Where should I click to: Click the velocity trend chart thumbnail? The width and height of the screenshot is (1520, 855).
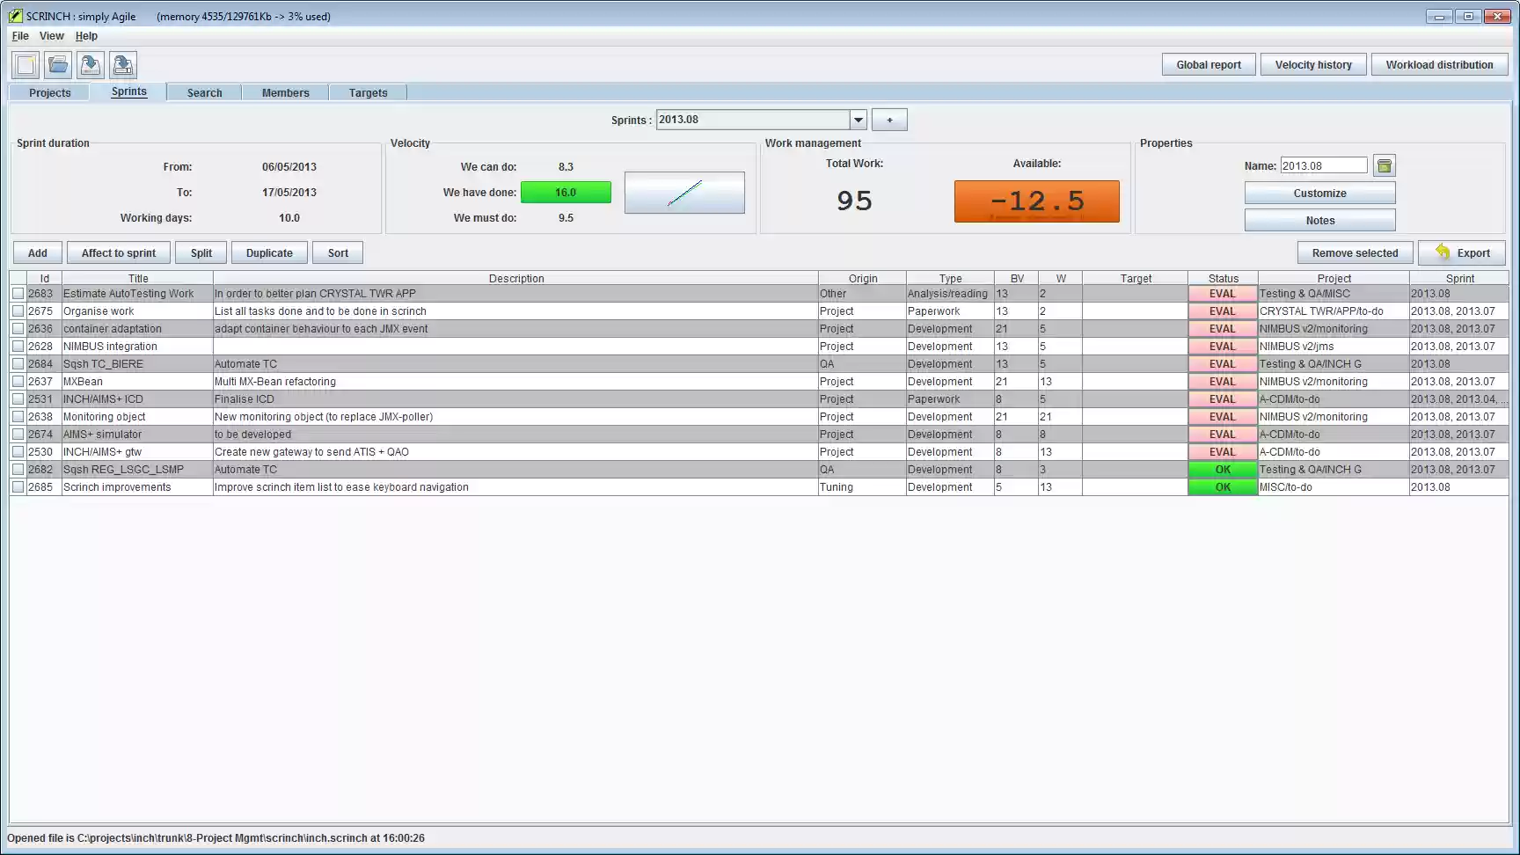coord(684,193)
